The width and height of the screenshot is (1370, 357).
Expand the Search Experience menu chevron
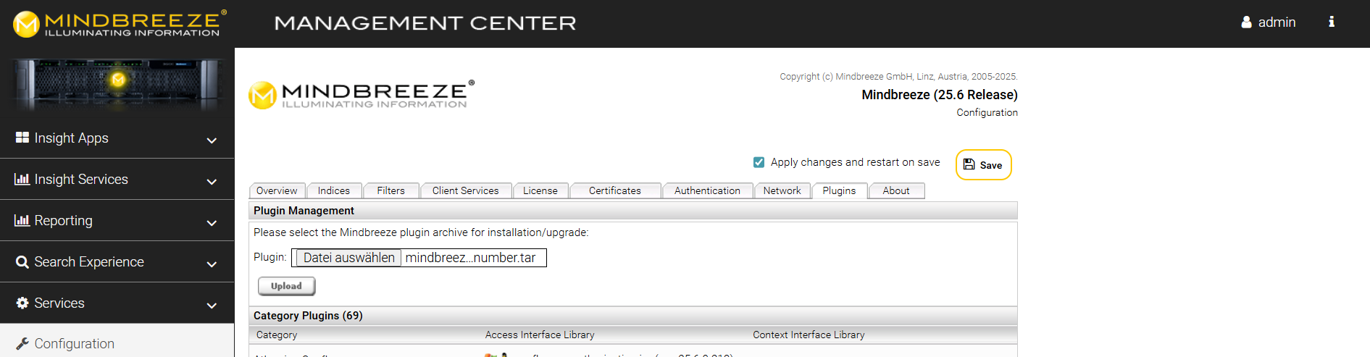[x=212, y=264]
